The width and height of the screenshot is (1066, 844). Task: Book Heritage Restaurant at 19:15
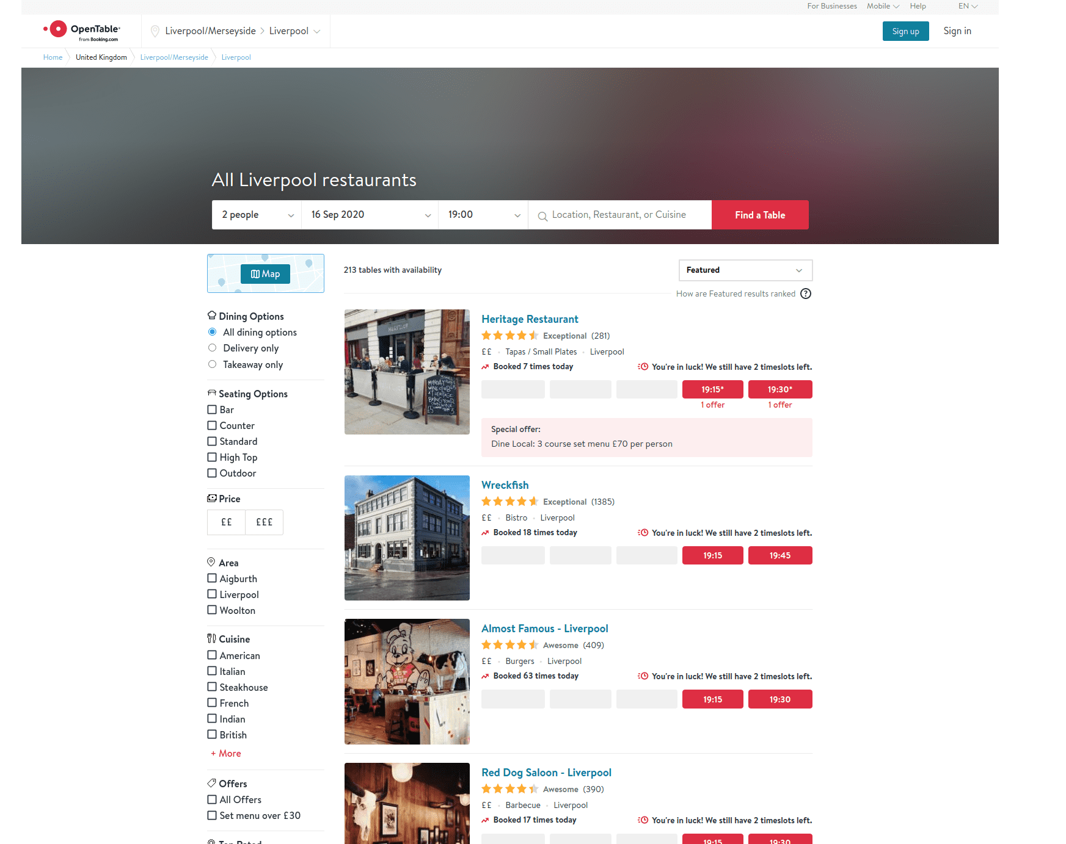[712, 389]
